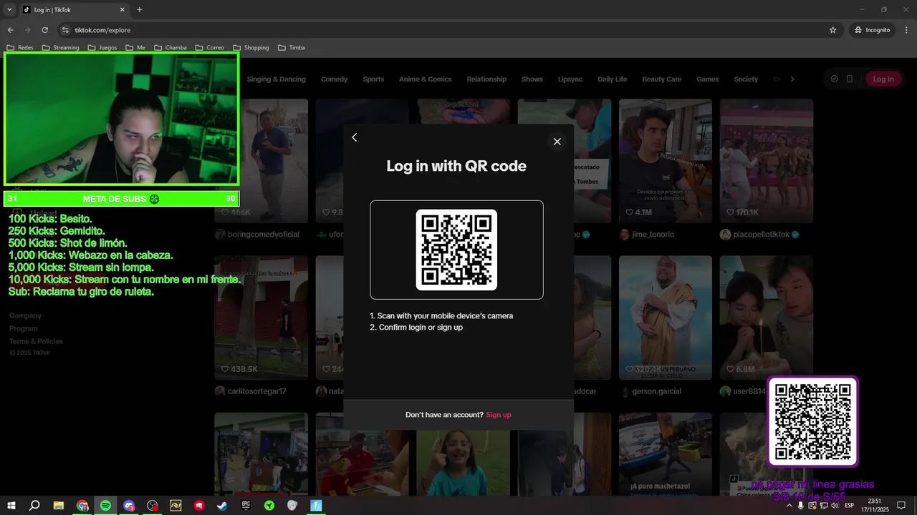Open Windows taskbar search
This screenshot has width=917, height=515.
[34, 506]
